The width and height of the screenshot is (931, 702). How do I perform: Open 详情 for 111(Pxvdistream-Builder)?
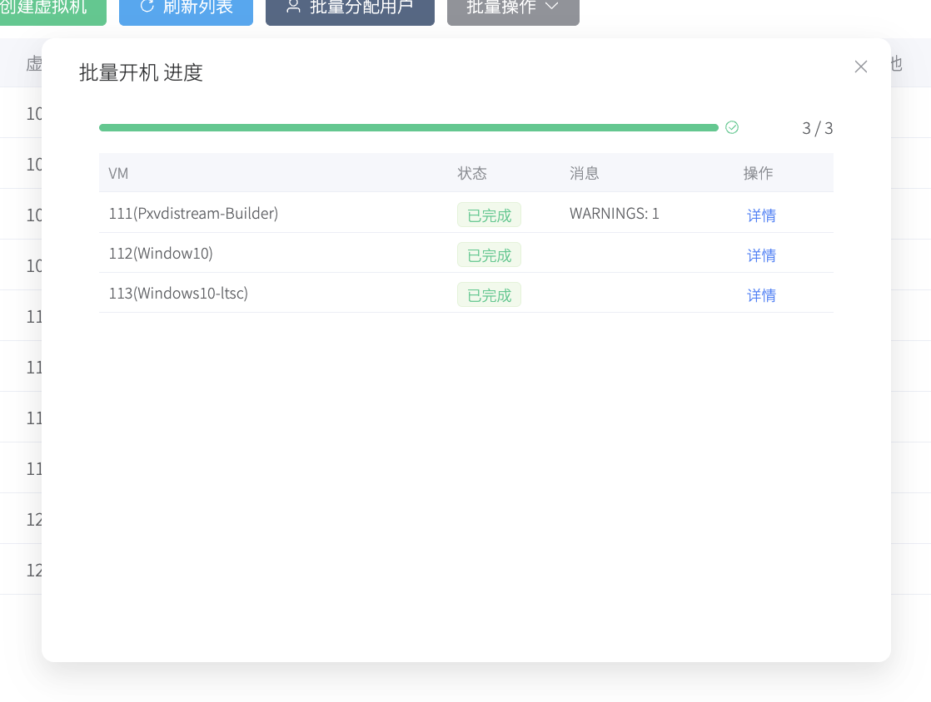click(761, 215)
